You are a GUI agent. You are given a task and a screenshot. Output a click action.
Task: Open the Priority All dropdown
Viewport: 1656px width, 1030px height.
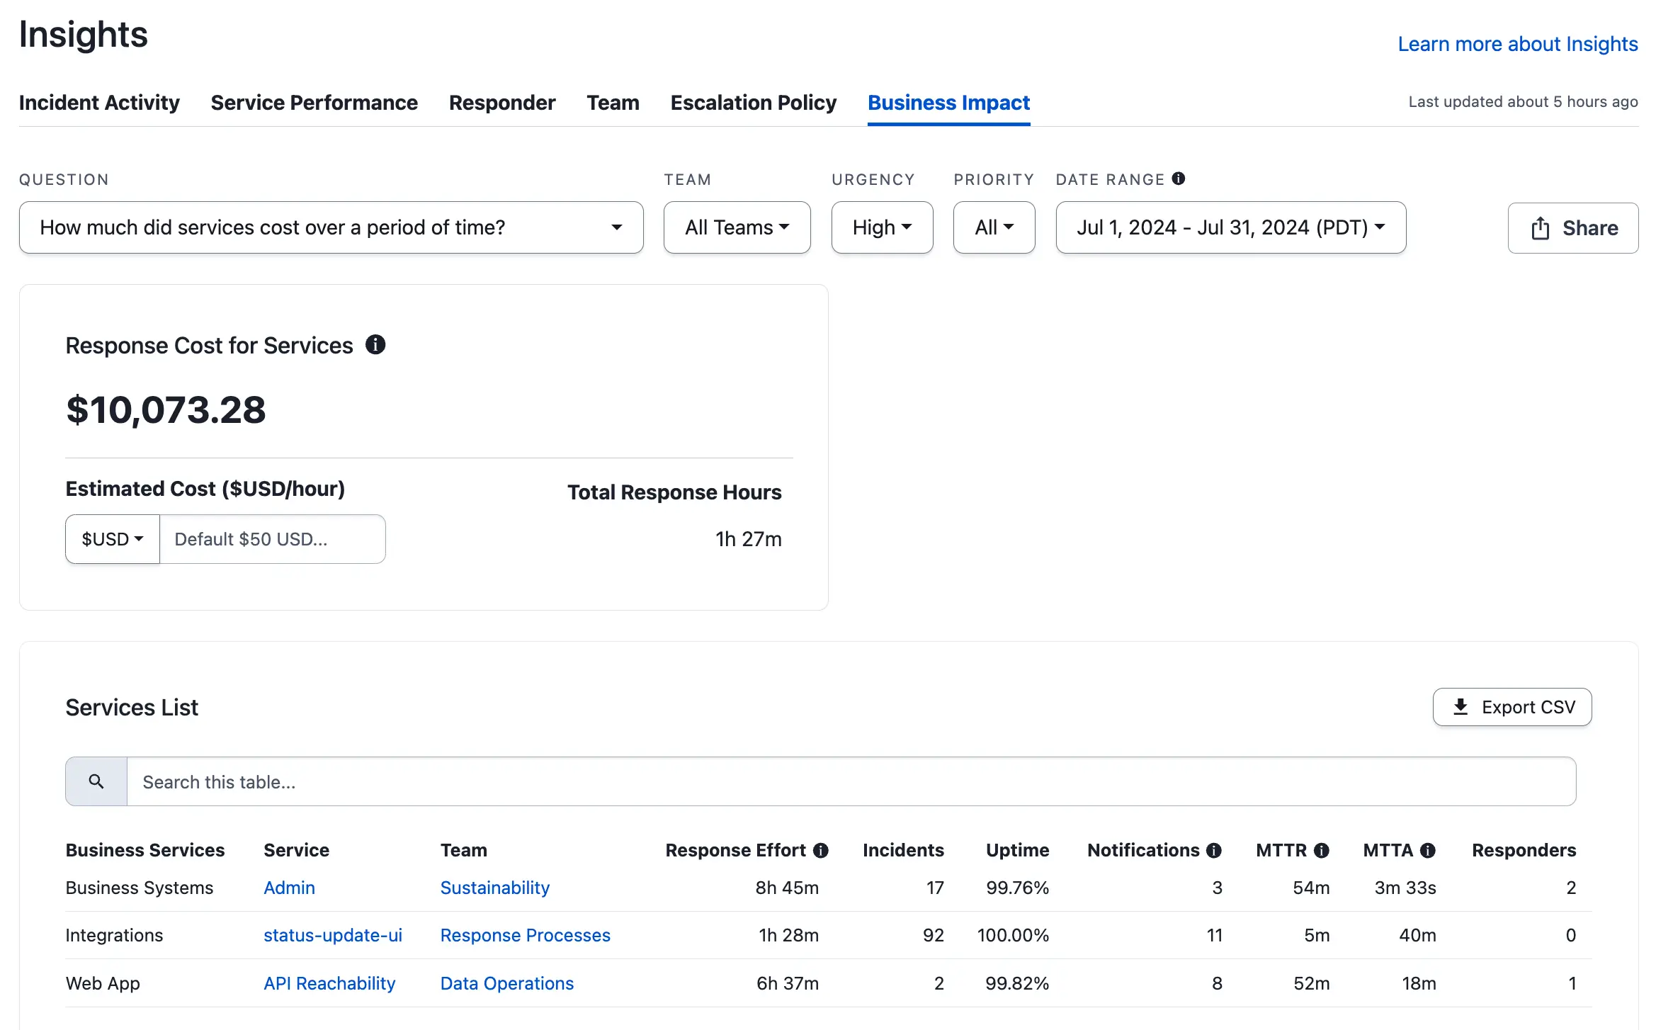(x=994, y=227)
